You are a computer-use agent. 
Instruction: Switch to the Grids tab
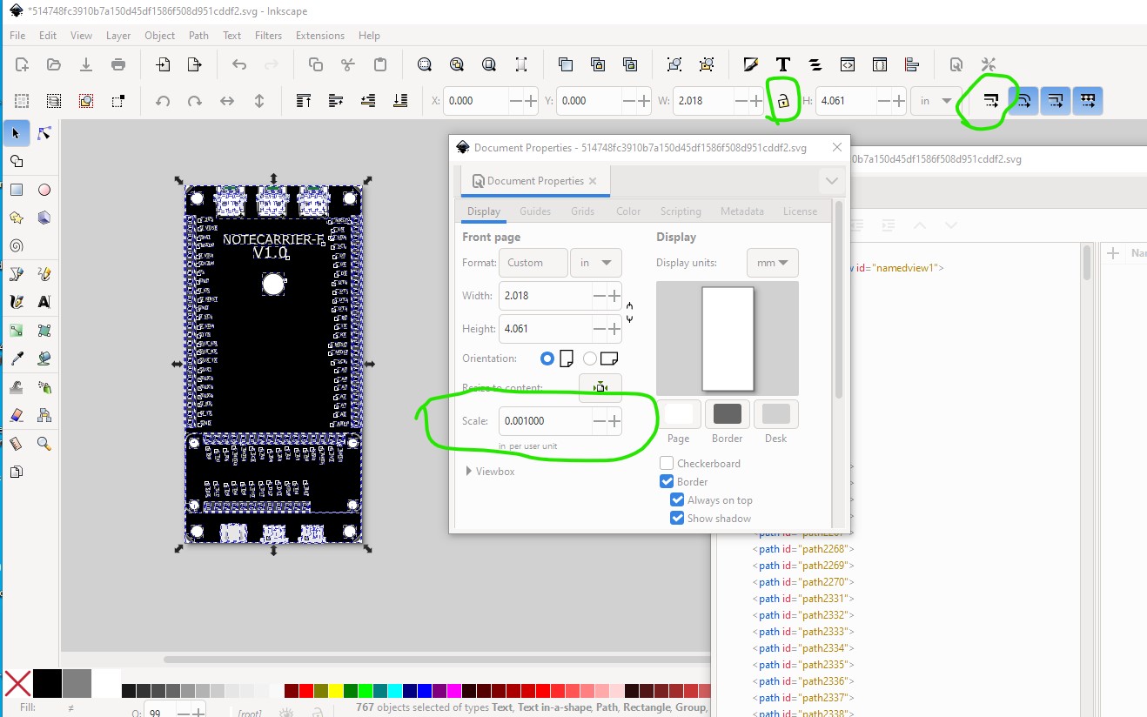click(582, 211)
